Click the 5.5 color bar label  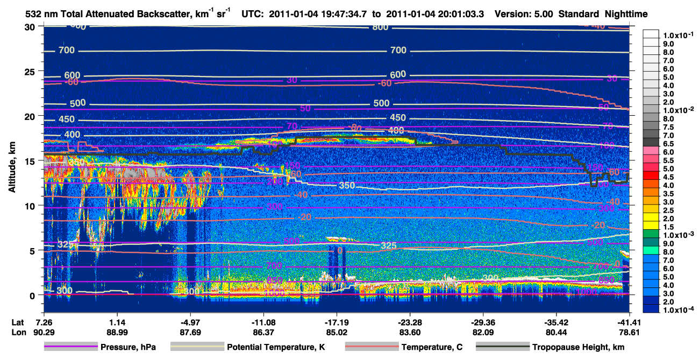pyautogui.click(x=668, y=161)
